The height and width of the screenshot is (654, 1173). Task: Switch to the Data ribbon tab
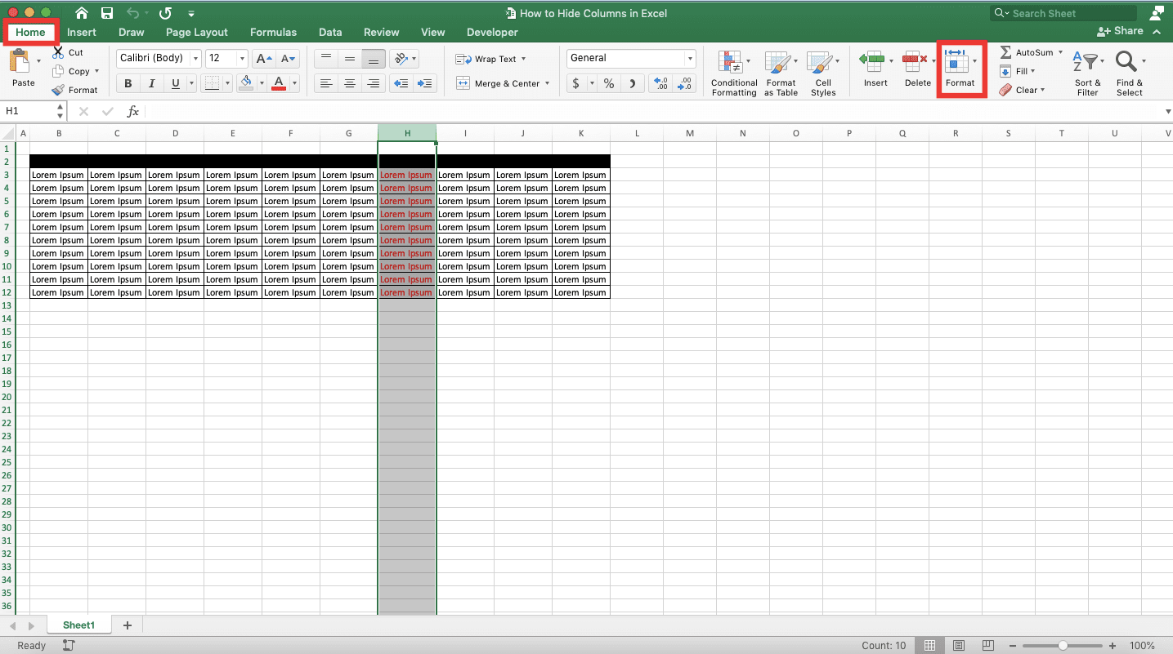(x=330, y=32)
